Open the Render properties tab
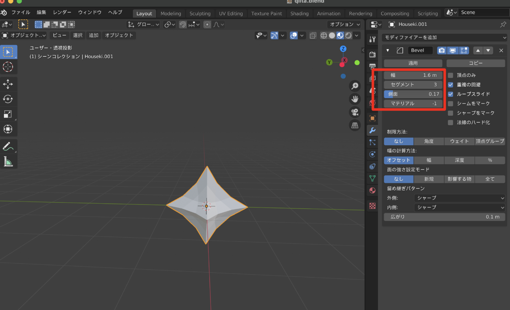 click(x=372, y=55)
